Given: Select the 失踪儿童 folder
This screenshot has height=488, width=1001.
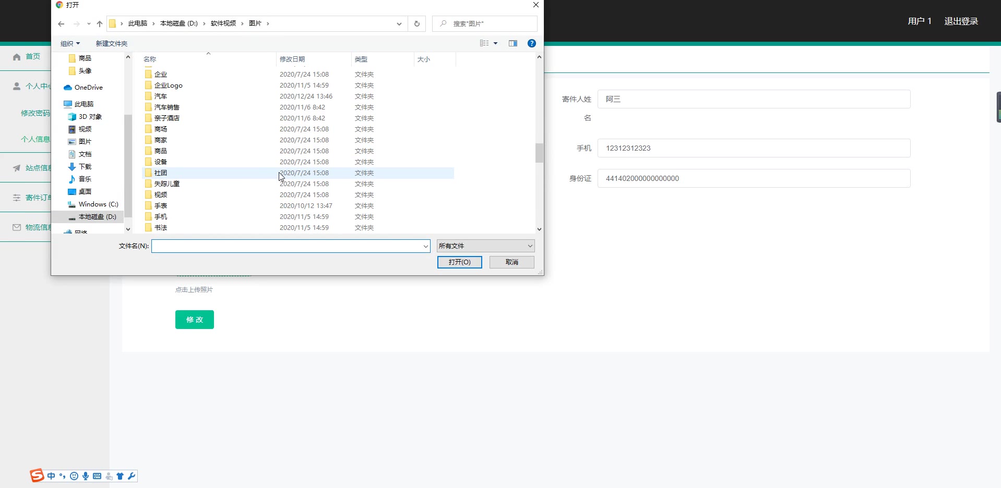Looking at the screenshot, I should tap(166, 184).
